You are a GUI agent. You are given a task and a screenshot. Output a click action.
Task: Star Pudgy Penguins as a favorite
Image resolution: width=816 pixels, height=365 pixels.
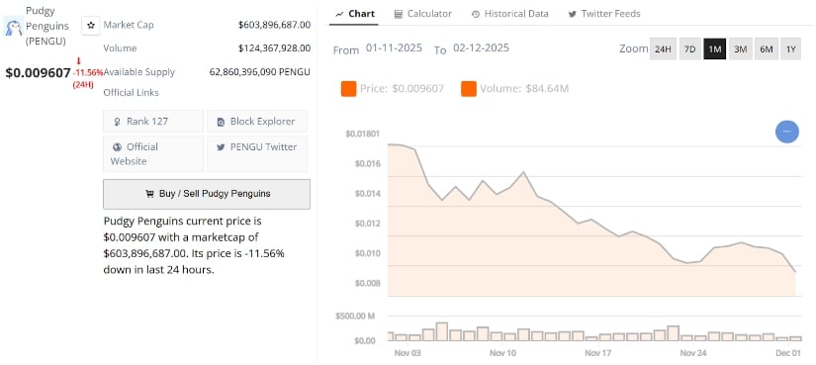91,25
